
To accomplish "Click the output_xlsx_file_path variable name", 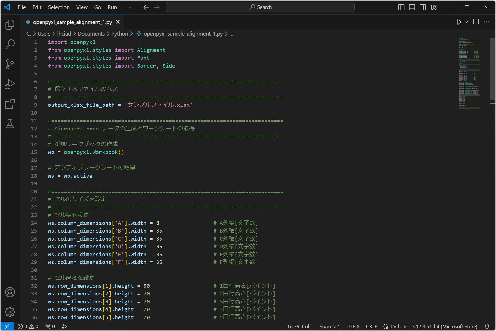I will click(81, 105).
